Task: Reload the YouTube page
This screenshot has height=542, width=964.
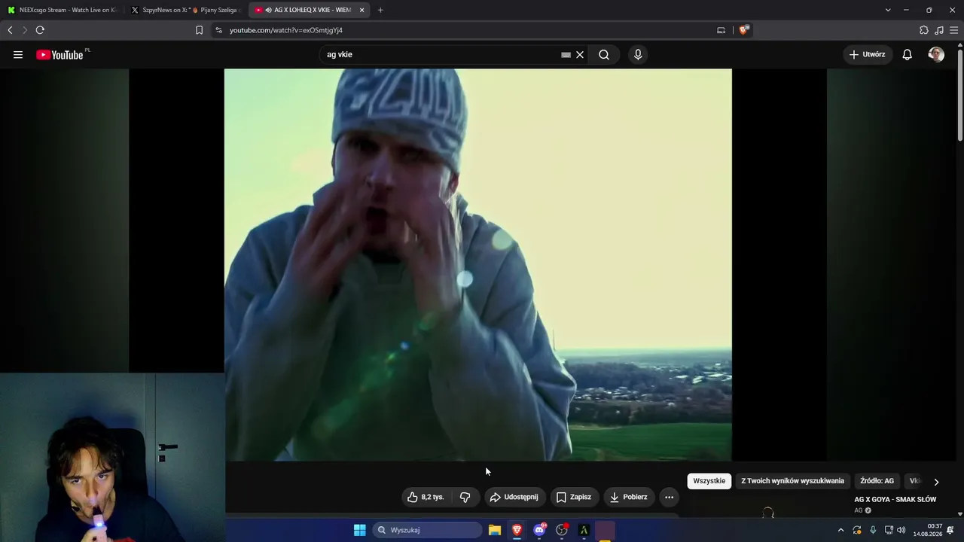Action: pos(40,30)
